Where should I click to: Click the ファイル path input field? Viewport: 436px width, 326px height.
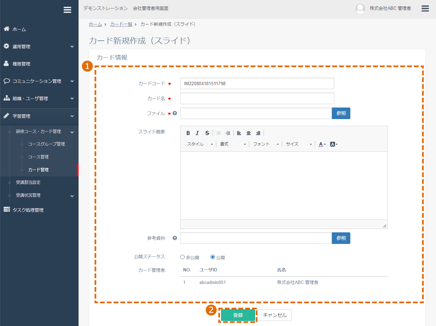256,113
